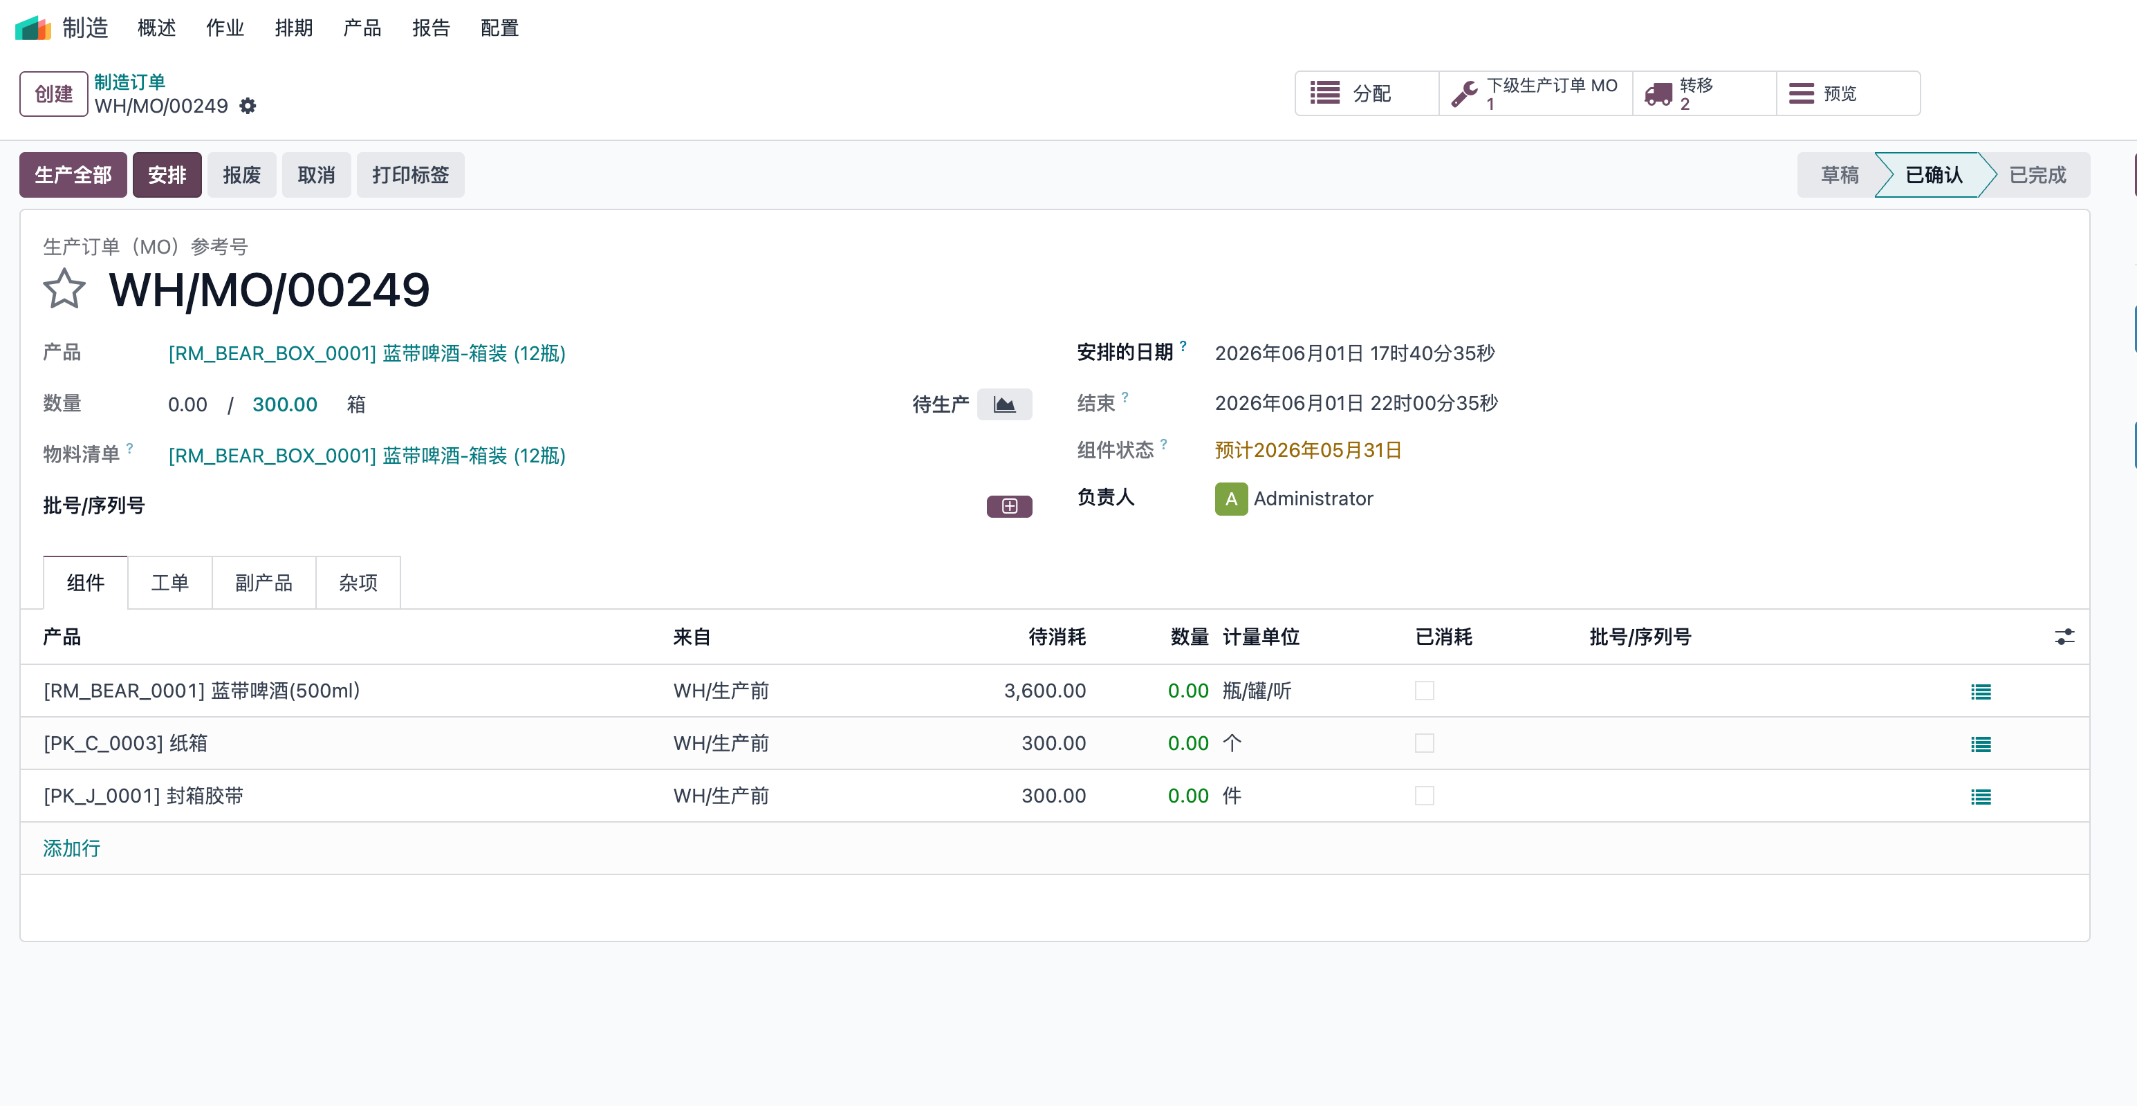Viewport: 2137px width, 1106px height.
Task: Click the 0.00 quantity for 纸箱 row
Action: [1188, 743]
